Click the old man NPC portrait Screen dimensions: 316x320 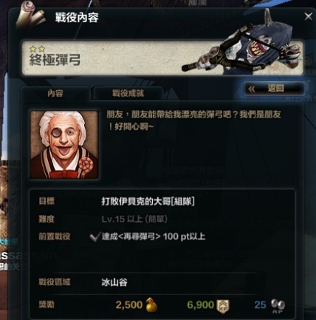click(x=64, y=145)
